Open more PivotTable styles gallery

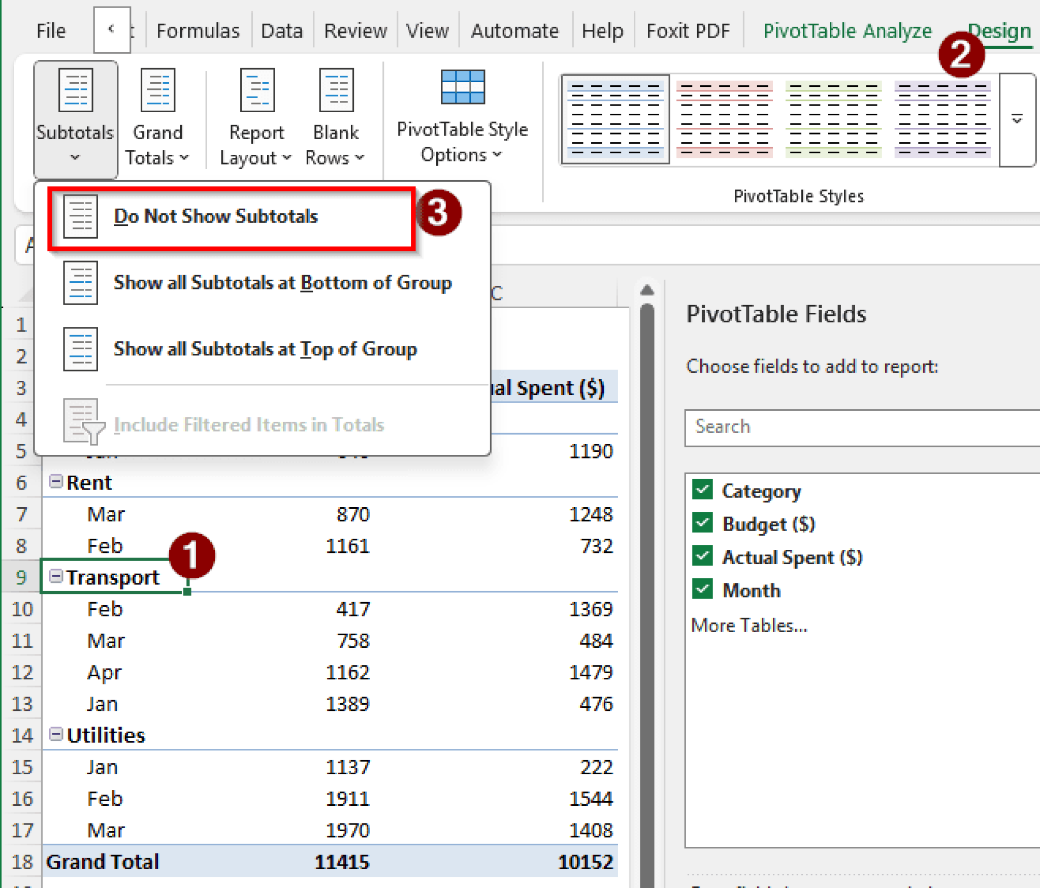click(1016, 119)
